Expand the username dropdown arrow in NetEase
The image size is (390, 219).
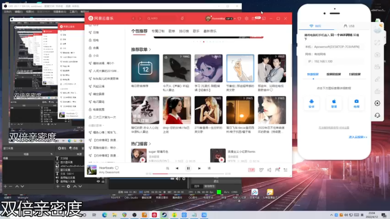pos(235,18)
